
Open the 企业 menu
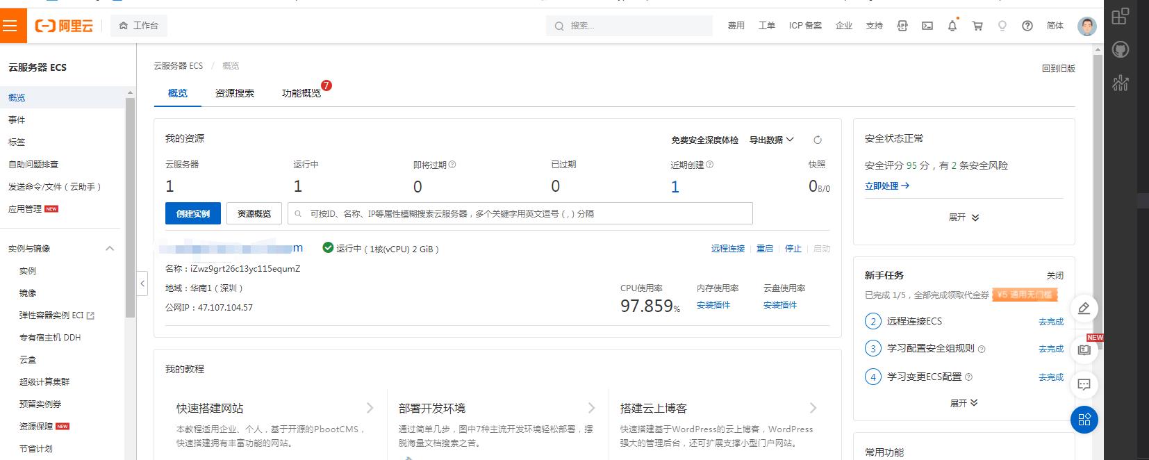844,26
